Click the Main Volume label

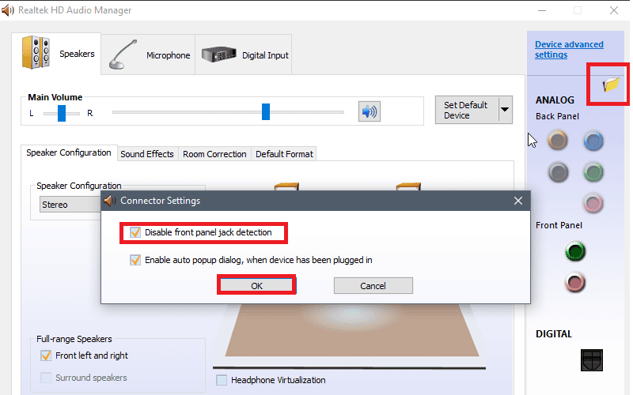(55, 97)
